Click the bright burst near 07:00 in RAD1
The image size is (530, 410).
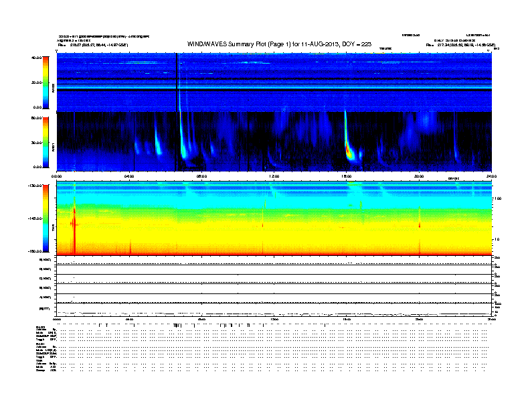coord(183,142)
